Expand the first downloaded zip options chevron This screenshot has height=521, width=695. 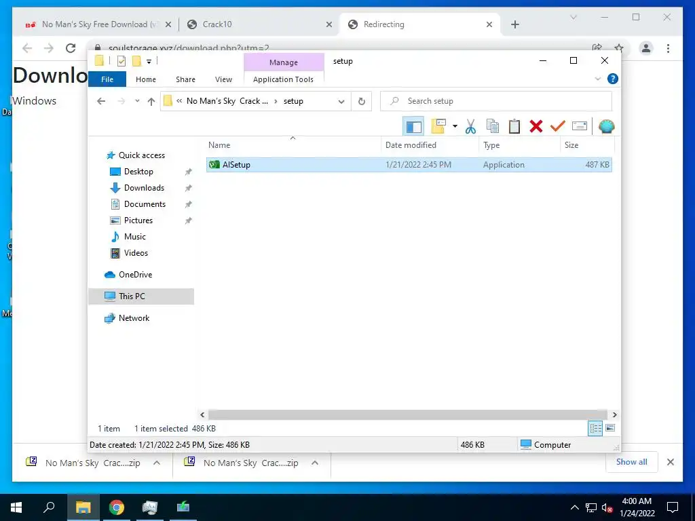pyautogui.click(x=157, y=463)
